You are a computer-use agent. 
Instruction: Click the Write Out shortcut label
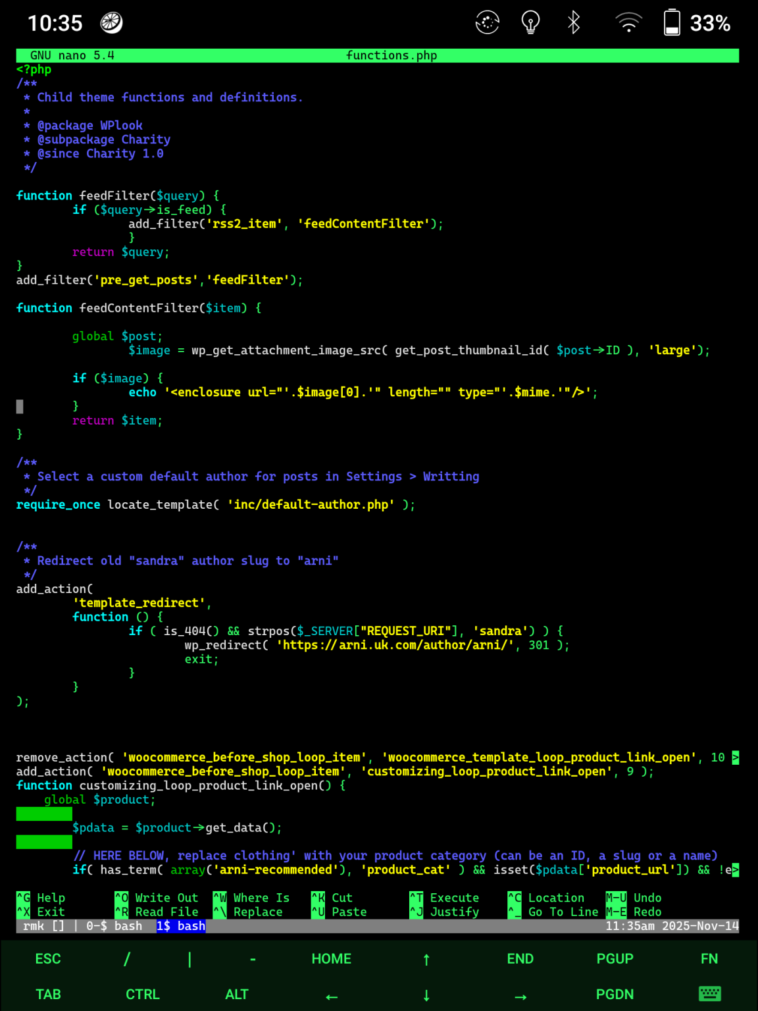tap(166, 898)
